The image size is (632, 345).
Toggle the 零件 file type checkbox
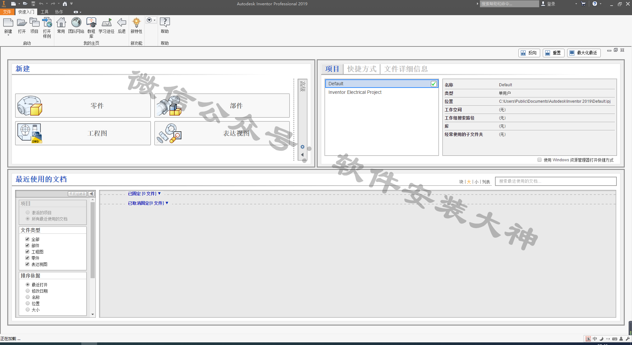click(27, 258)
